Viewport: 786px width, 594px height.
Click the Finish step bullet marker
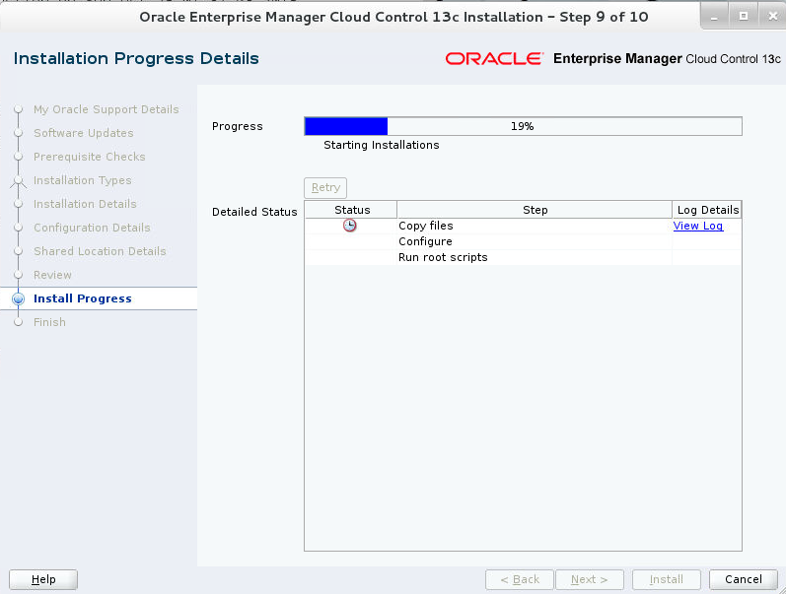(x=19, y=322)
